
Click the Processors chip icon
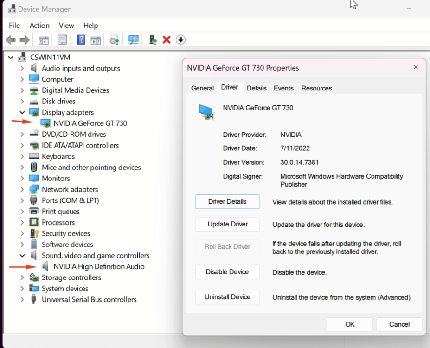[34, 222]
